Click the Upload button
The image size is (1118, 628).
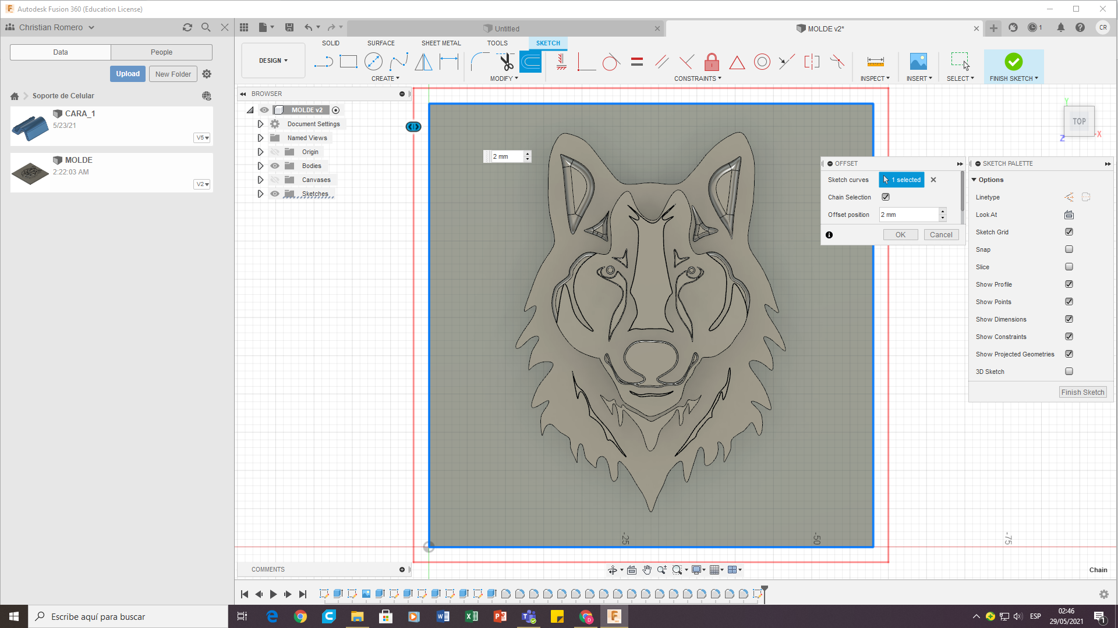click(x=128, y=74)
